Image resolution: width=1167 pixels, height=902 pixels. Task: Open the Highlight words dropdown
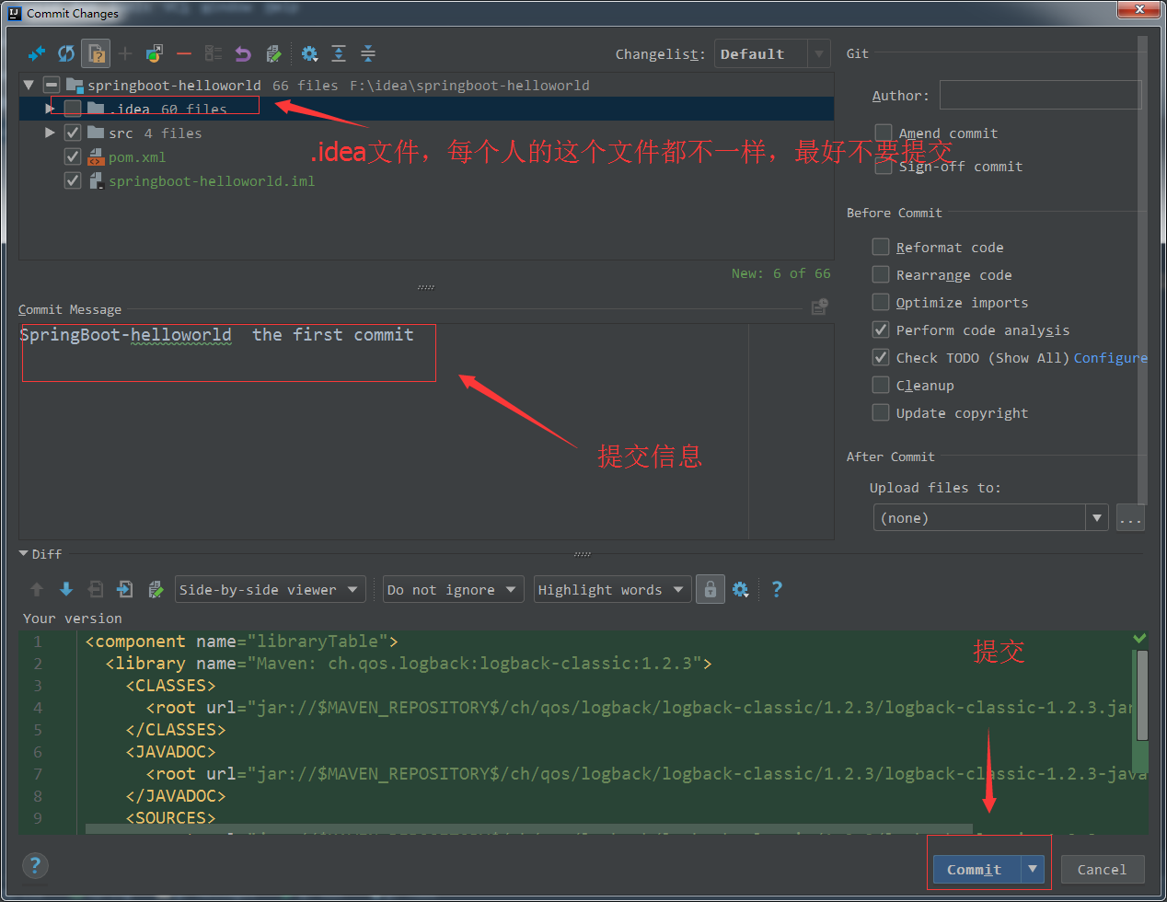[612, 589]
